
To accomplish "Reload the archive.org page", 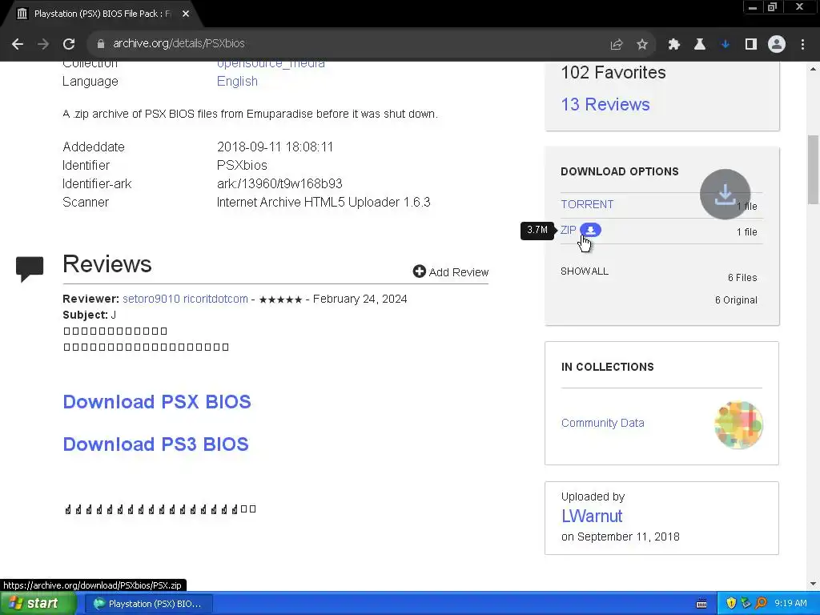I will 69,44.
